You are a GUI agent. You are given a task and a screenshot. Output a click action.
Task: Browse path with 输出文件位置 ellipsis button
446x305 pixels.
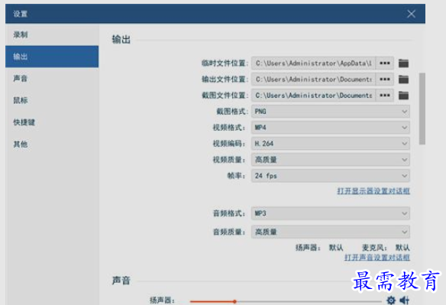click(385, 79)
